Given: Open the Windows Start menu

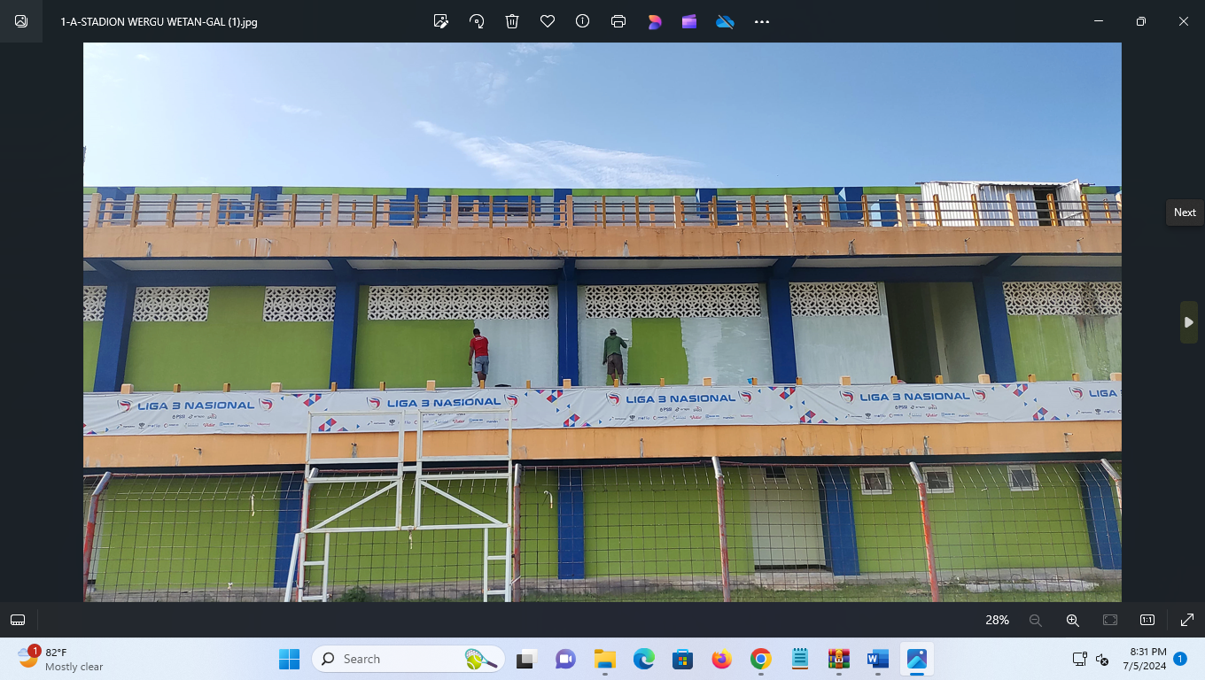Looking at the screenshot, I should 290,659.
